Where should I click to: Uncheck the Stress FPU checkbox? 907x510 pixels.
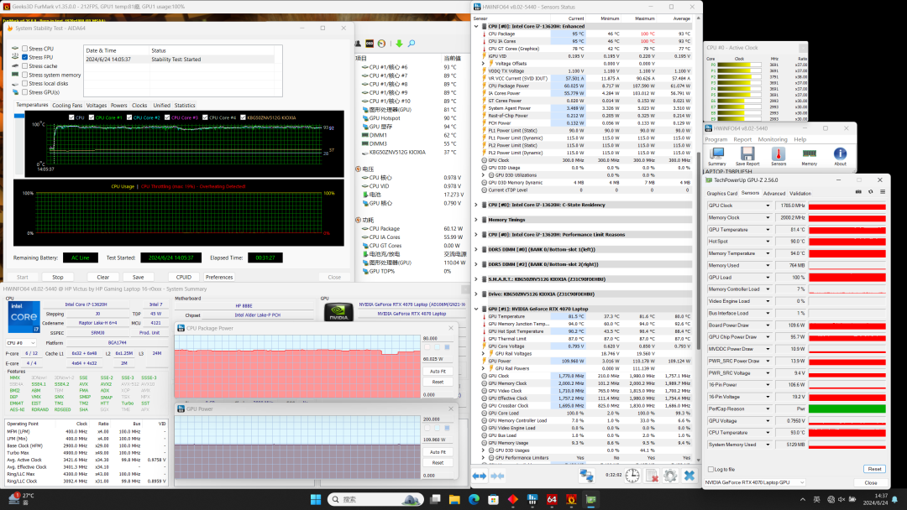tap(25, 58)
